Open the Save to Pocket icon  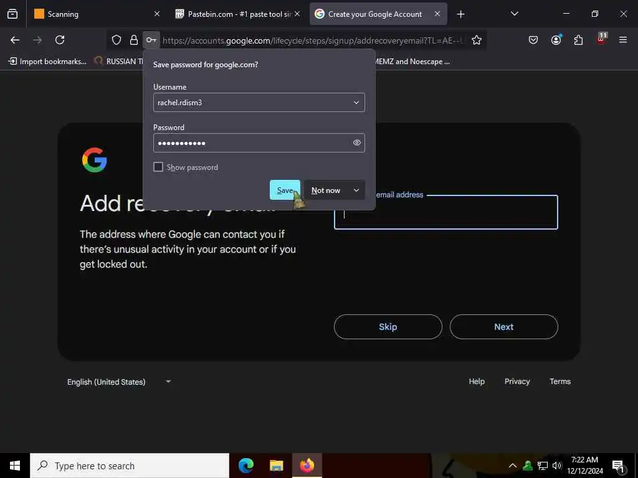533,40
